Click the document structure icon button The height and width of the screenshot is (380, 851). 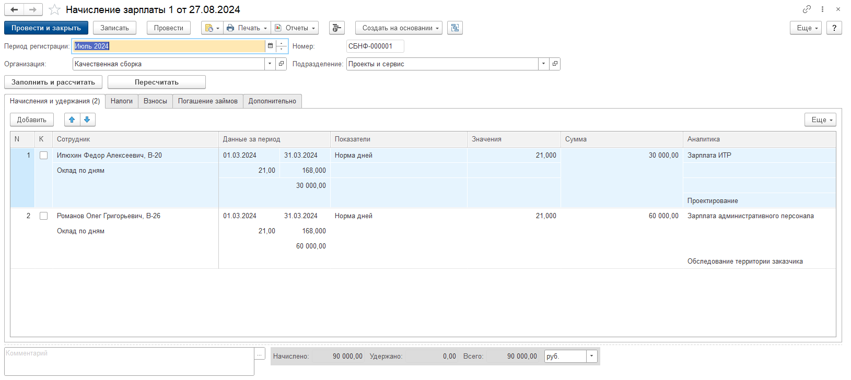pyautogui.click(x=455, y=28)
